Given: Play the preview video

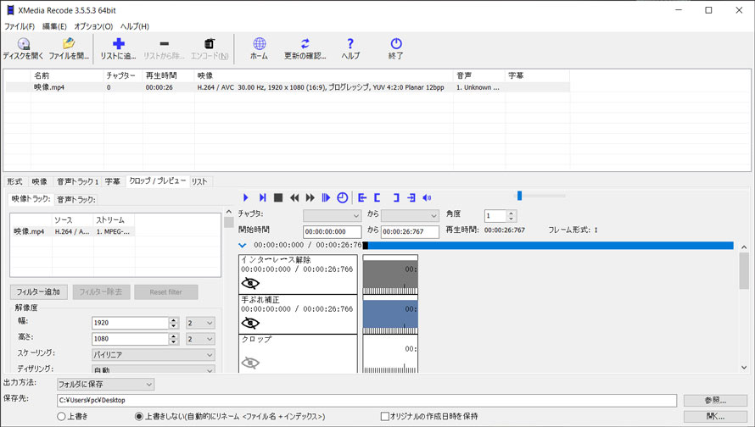Looking at the screenshot, I should pyautogui.click(x=246, y=197).
